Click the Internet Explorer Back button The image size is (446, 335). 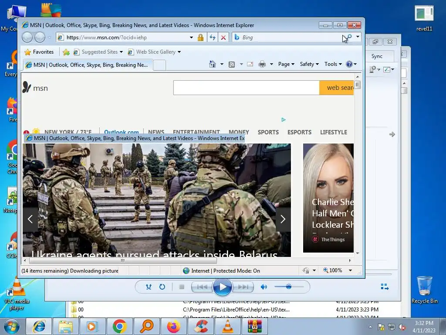(27, 38)
